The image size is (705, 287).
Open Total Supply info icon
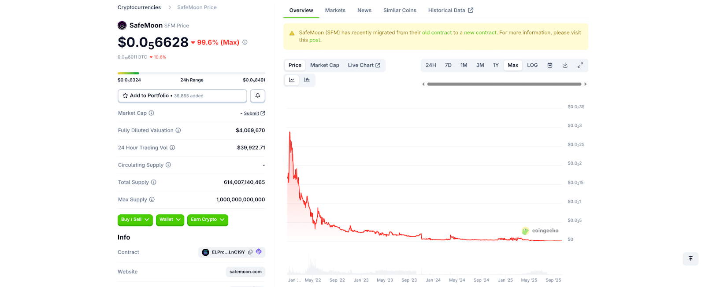tap(153, 182)
